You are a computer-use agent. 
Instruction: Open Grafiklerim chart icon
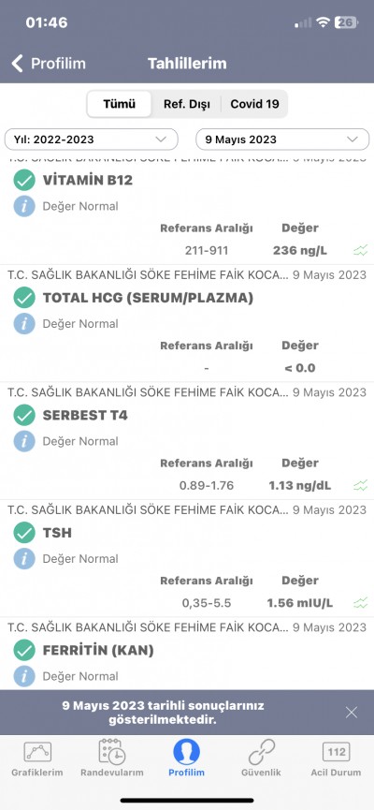tap(37, 752)
